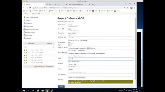Click status ball of Jun 17, 2019 build
The height and width of the screenshot is (92, 165).
[25, 53]
